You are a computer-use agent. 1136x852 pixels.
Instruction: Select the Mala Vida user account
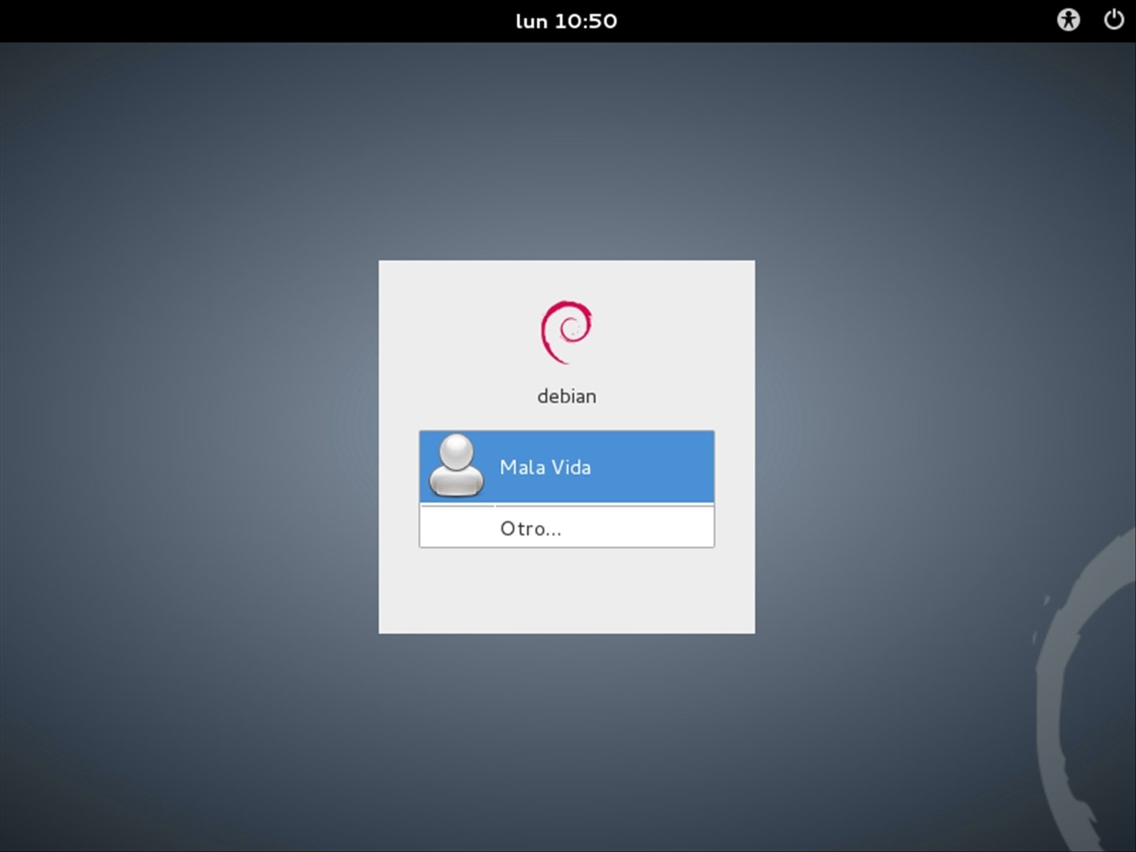(567, 467)
